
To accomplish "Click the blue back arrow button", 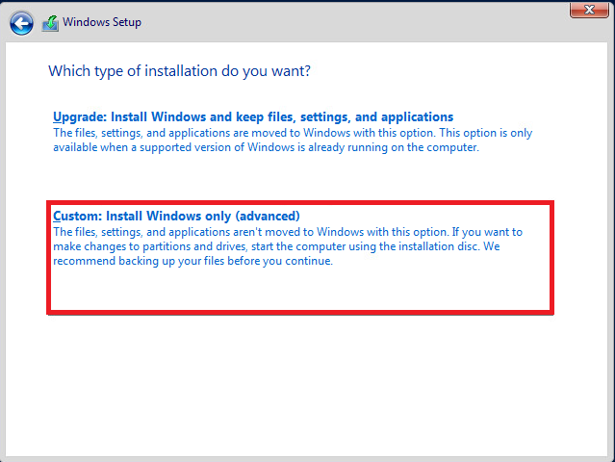I will click(21, 22).
